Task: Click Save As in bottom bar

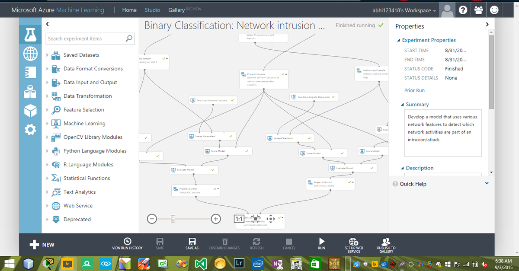Action: tap(192, 244)
